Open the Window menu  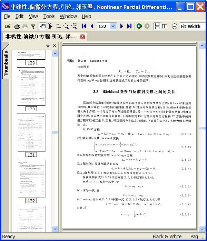(68, 16)
